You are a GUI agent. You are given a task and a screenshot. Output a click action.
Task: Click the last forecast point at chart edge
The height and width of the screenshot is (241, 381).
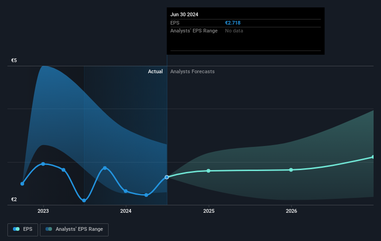click(x=373, y=157)
